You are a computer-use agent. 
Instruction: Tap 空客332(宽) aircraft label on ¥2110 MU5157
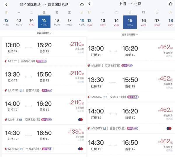[33, 90]
